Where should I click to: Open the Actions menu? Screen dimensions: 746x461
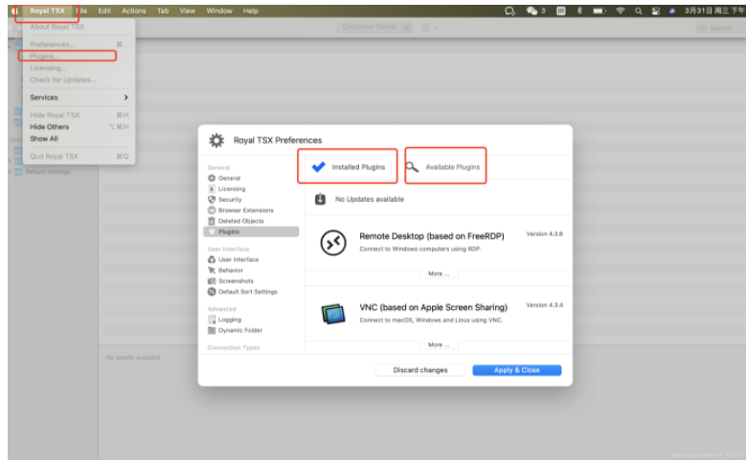(134, 11)
